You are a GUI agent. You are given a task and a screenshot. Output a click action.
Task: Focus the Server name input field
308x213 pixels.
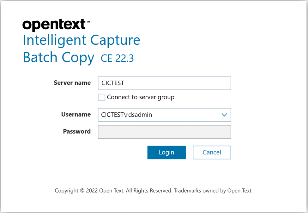164,83
